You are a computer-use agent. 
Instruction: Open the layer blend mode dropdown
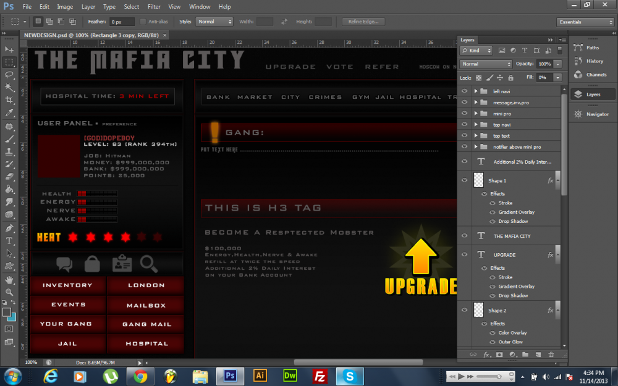coord(486,64)
